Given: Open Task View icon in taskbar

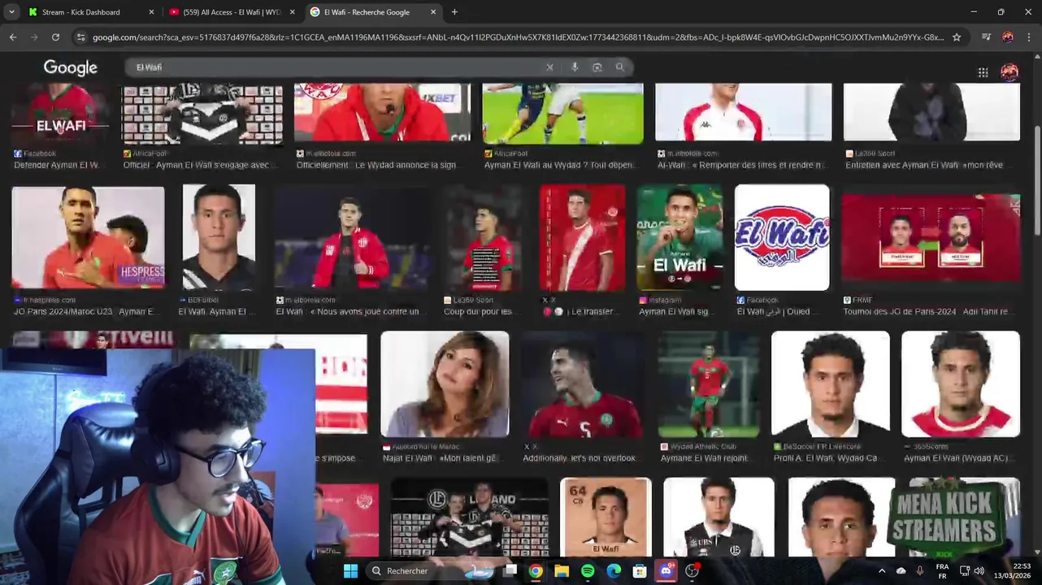Looking at the screenshot, I should coord(510,571).
